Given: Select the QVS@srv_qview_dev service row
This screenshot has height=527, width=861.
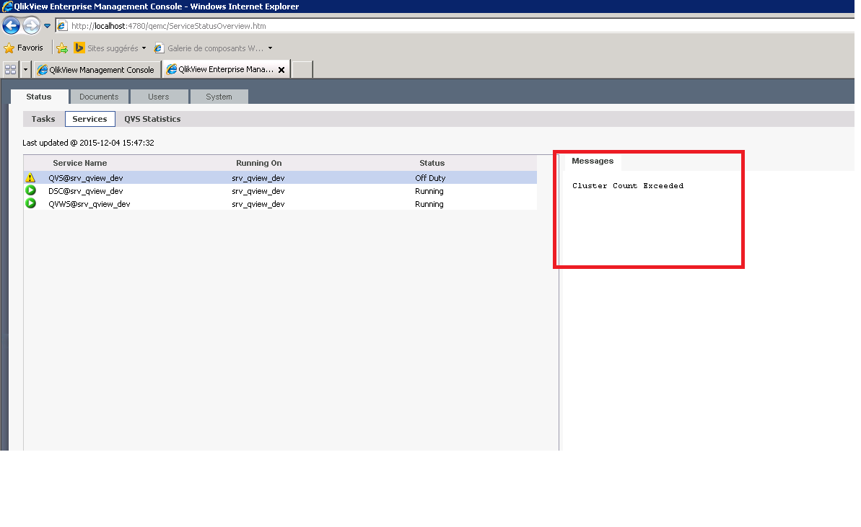Looking at the screenshot, I should pyautogui.click(x=280, y=177).
